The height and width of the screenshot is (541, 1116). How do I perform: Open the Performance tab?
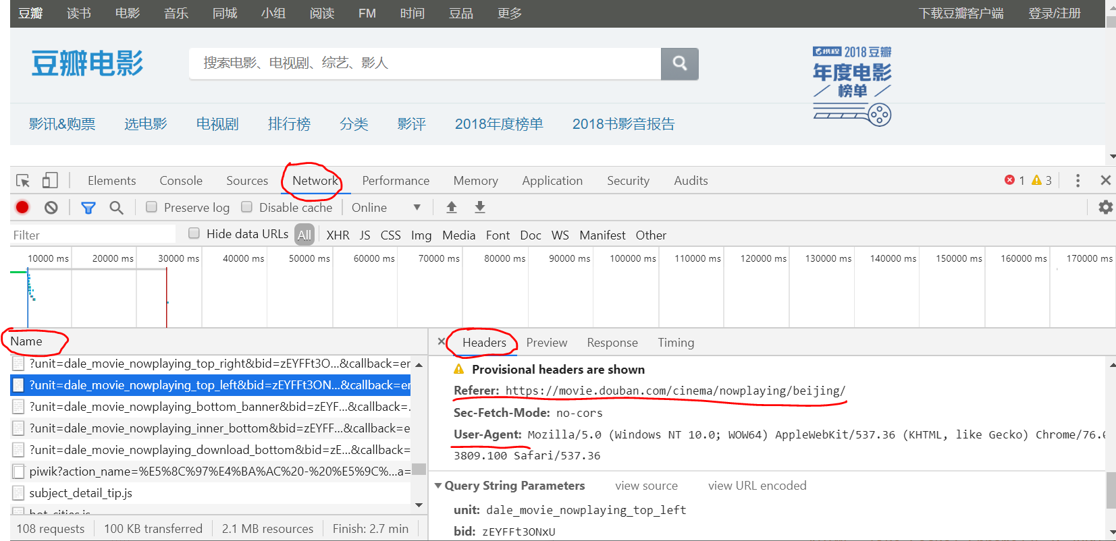tap(396, 181)
